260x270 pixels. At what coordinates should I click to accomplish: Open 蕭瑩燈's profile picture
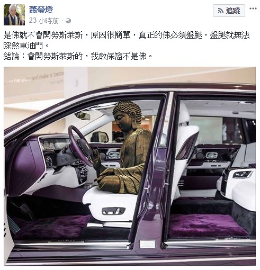click(x=14, y=15)
